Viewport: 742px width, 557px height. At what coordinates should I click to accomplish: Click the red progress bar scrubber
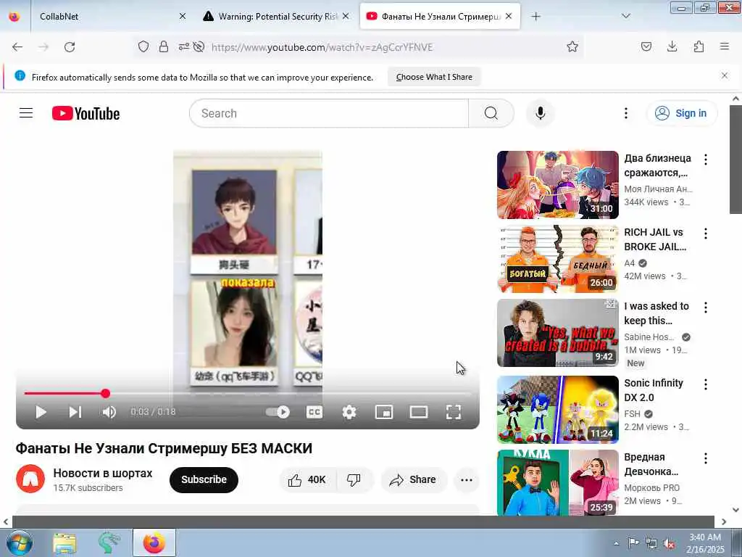106,393
